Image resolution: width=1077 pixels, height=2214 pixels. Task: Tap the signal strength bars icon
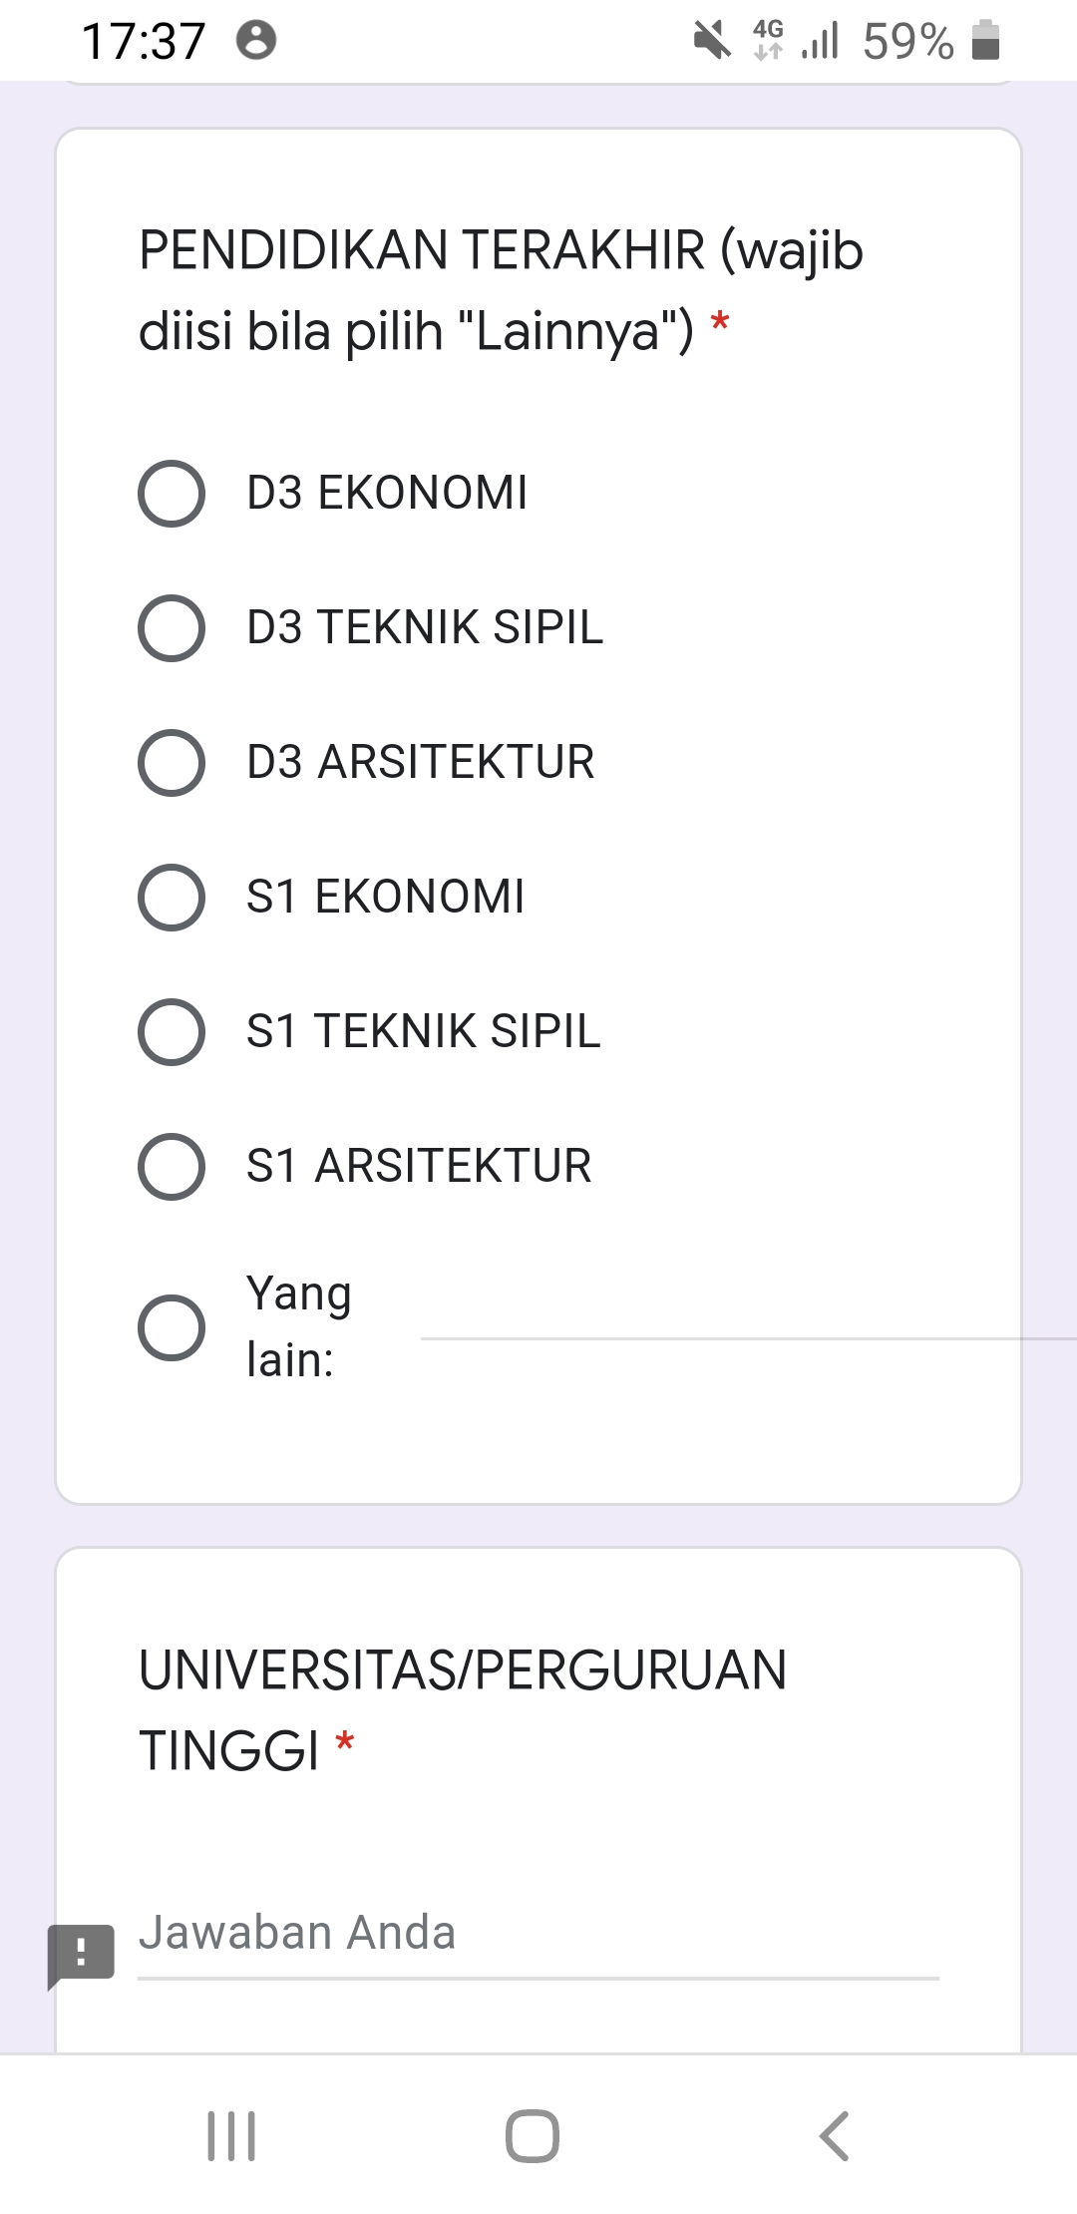point(820,41)
